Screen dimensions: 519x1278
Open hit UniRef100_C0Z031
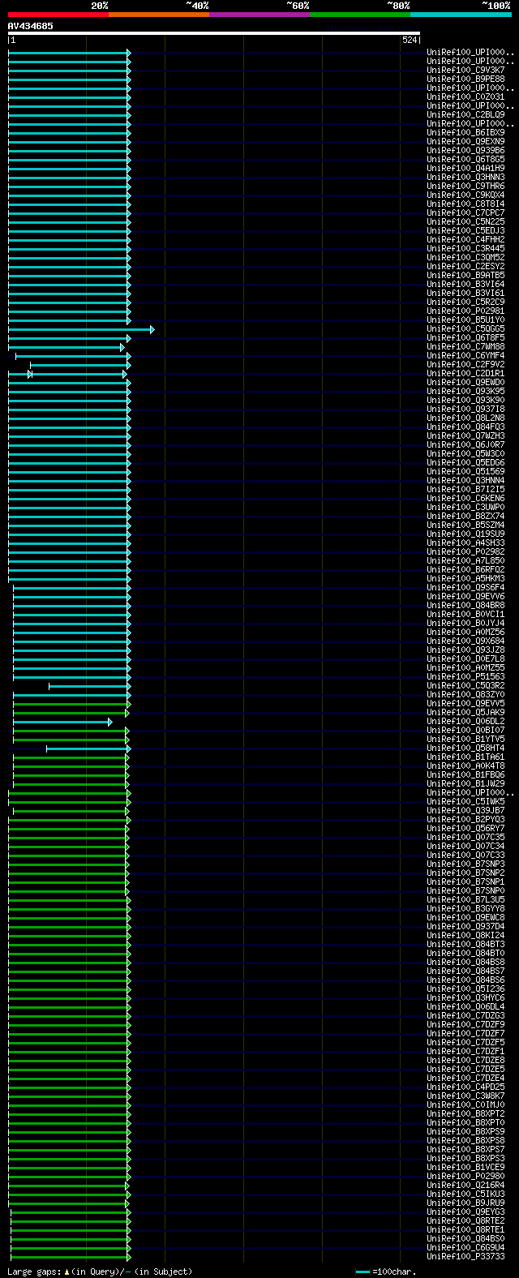(466, 97)
